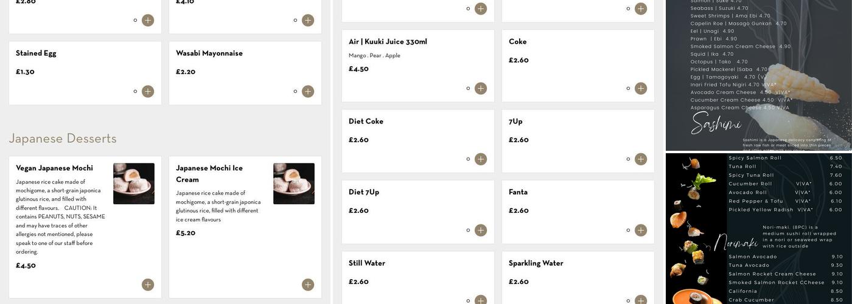This screenshot has width=852, height=304.
Task: Select the Sparkling Water item title
Action: 536,263
